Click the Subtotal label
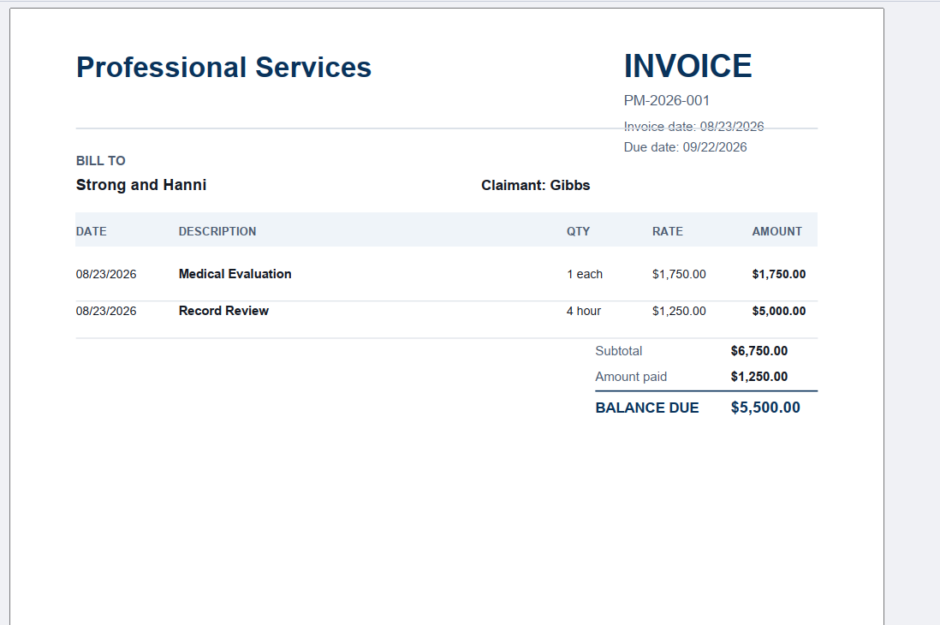This screenshot has height=625, width=940. [x=619, y=352]
